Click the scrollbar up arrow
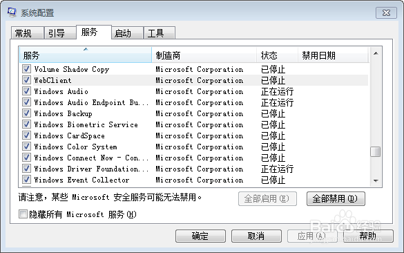The width and height of the screenshot is (404, 253). (x=376, y=53)
